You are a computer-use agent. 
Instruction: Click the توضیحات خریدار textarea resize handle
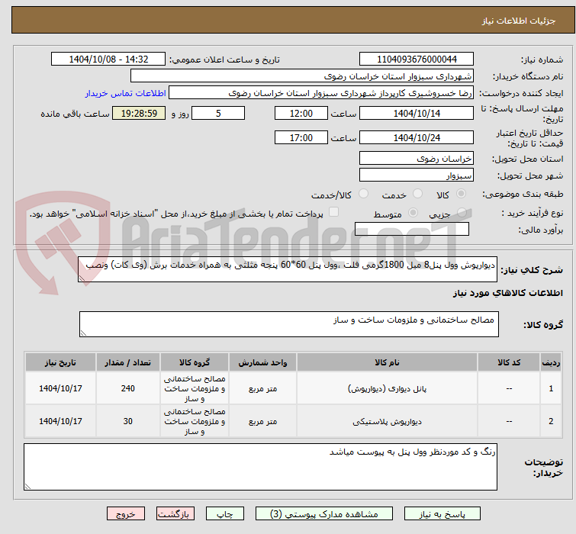click(x=28, y=486)
